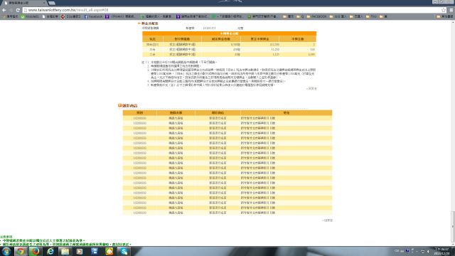The width and height of the screenshot is (455, 256).
Task: Open Internet Explorer from the taskbar
Action: (x=50, y=251)
